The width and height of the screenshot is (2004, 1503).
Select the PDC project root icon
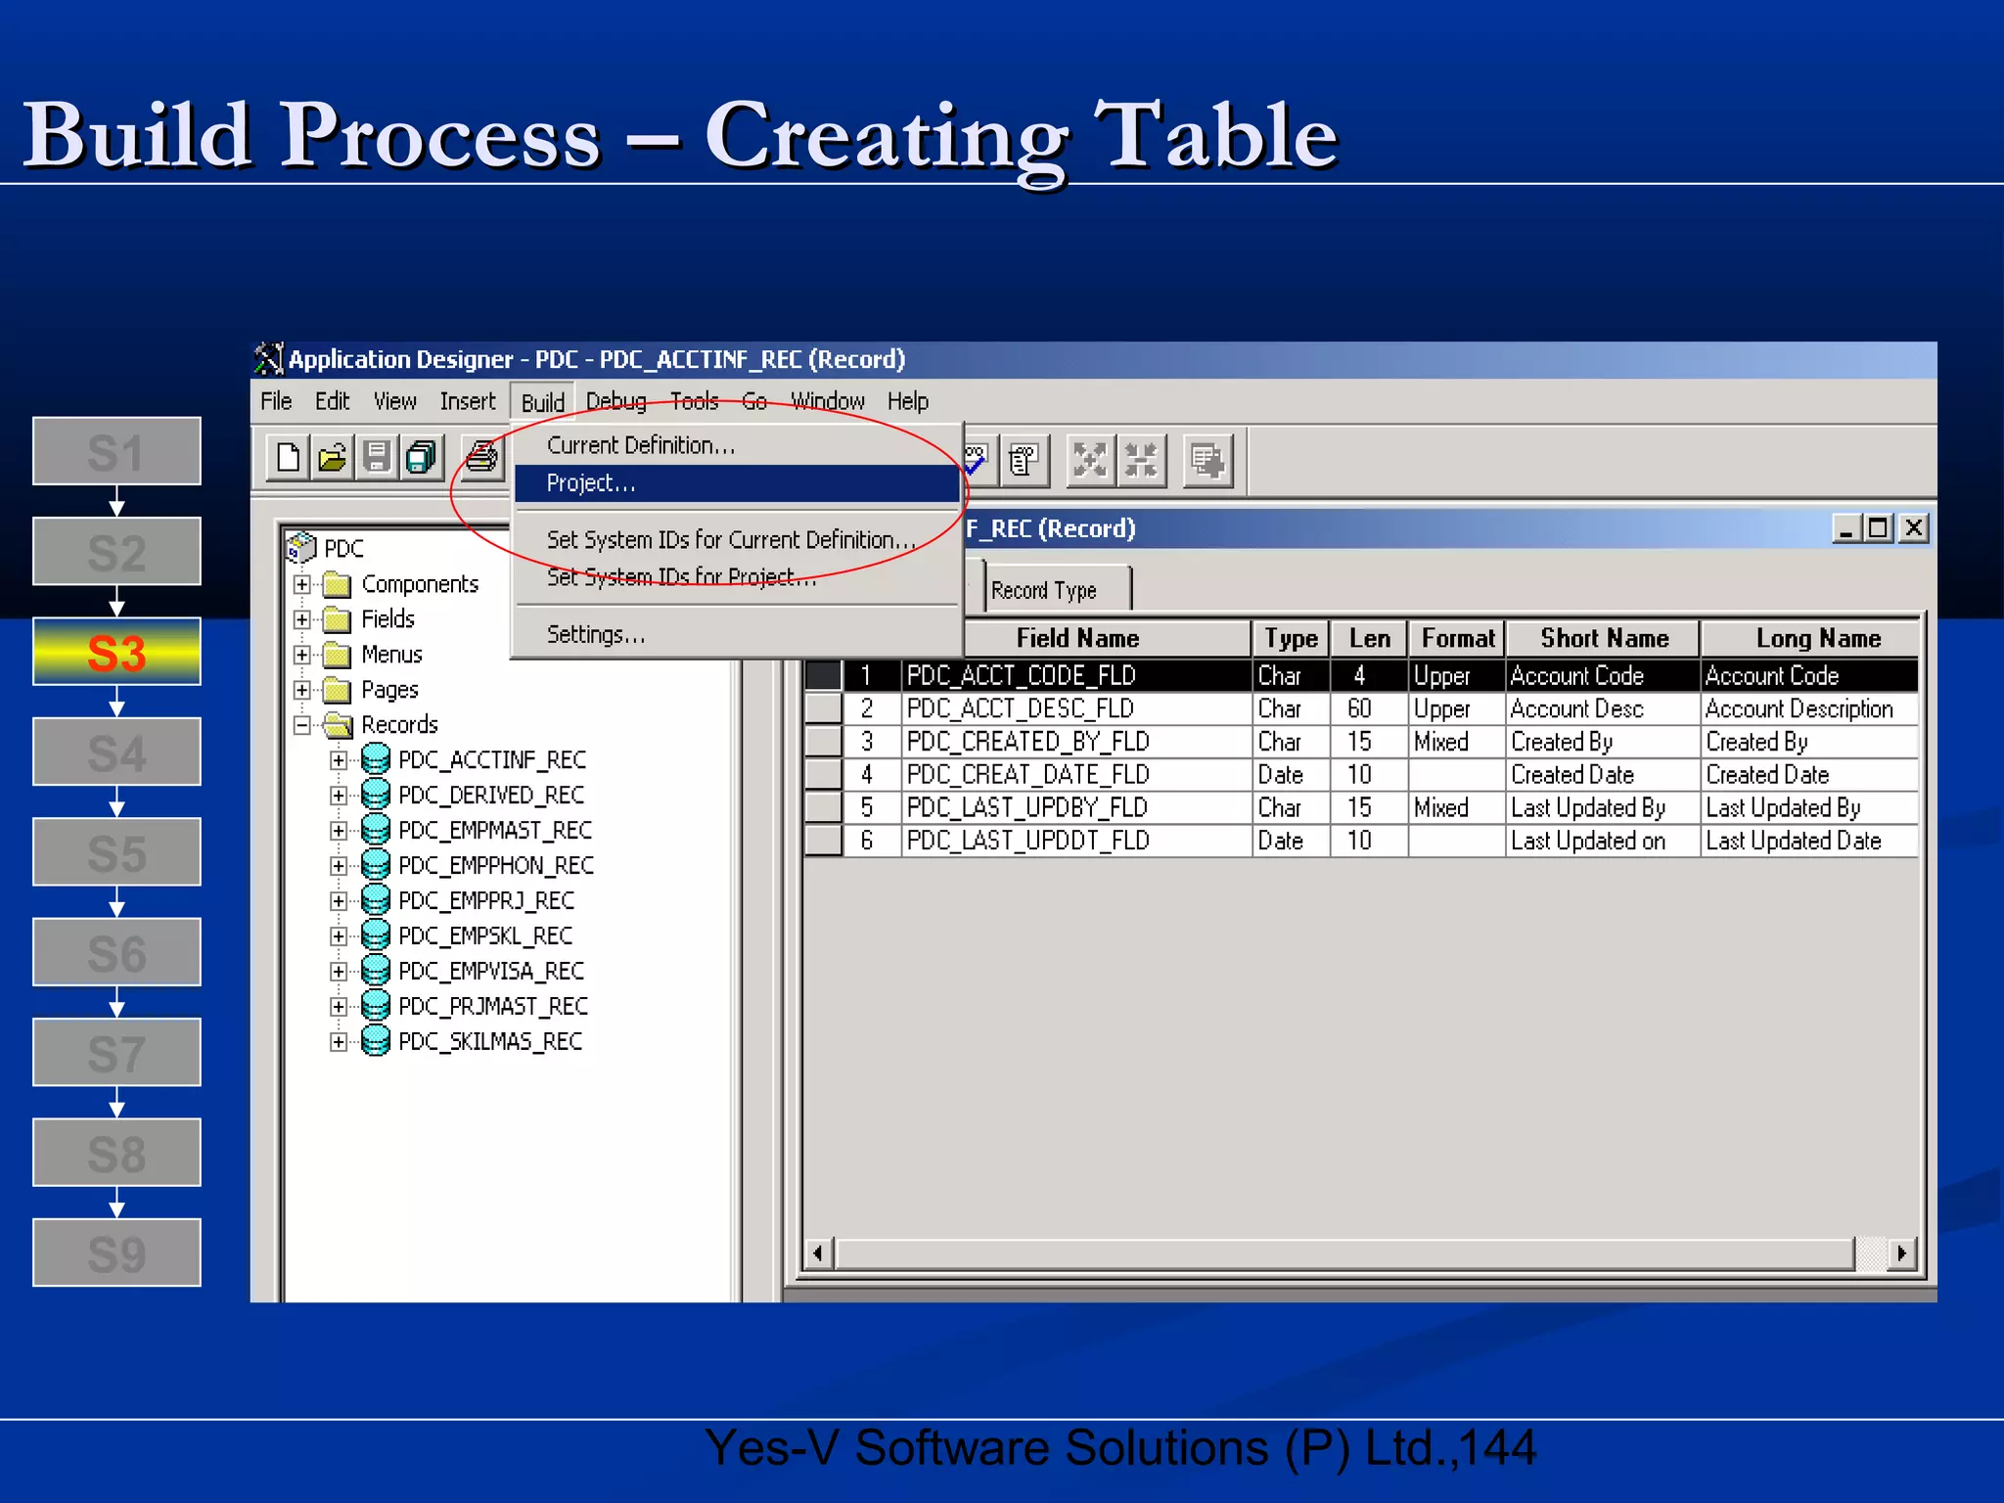pos(301,547)
